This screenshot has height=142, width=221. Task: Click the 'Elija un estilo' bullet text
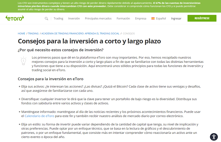point(110,131)
